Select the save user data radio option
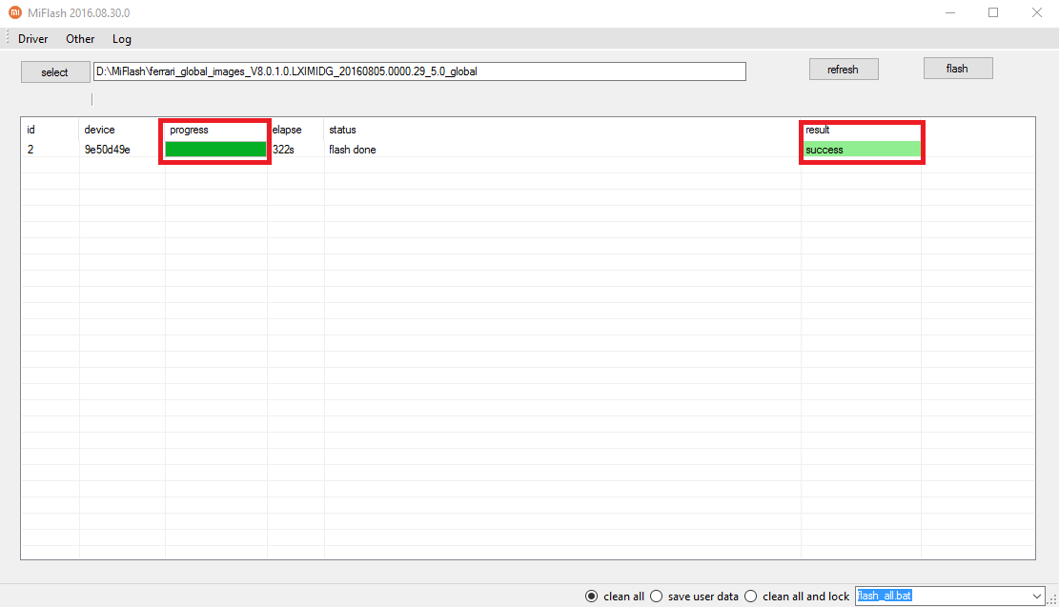Viewport: 1059px width, 607px height. 694,597
